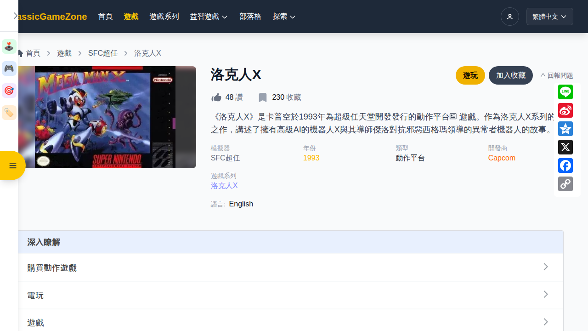
Task: Click the 回報問題 link
Action: [x=557, y=75]
